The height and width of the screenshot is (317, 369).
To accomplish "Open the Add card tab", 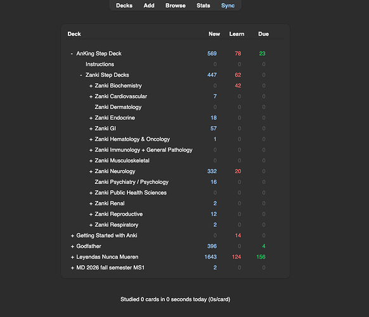I will (149, 6).
